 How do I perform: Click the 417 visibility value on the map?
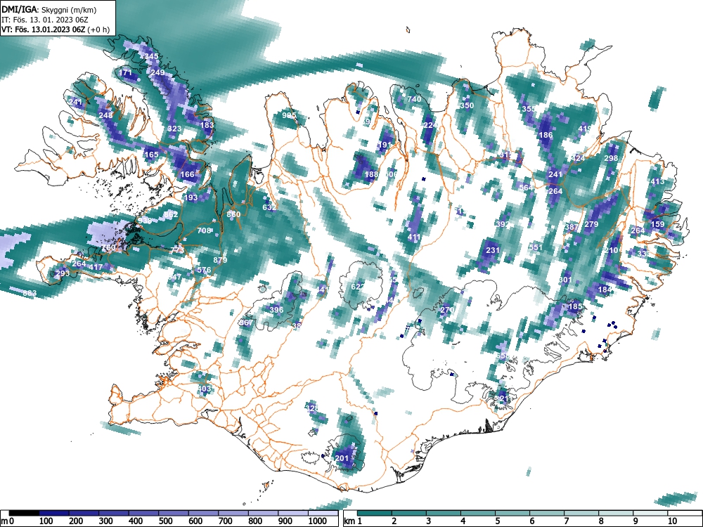pos(96,267)
